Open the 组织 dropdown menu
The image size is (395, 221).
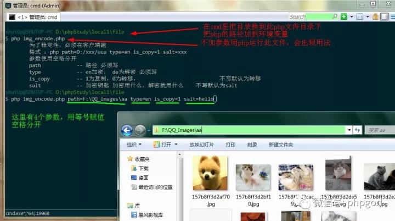134,145
